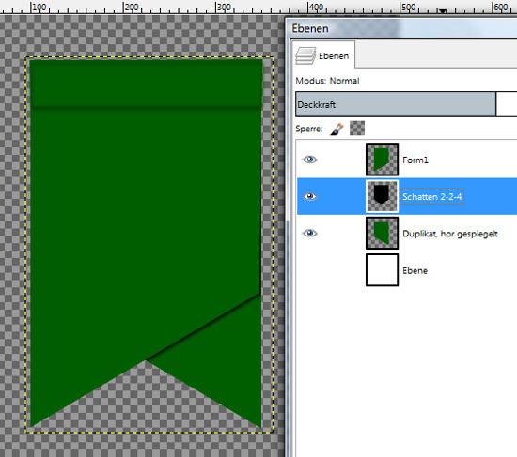Click the Form1 layer thumbnail
517x457 pixels.
click(x=382, y=160)
